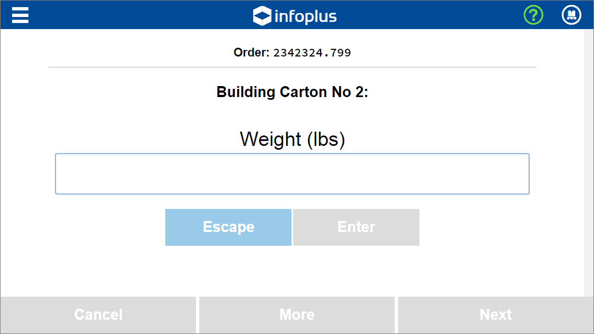
Task: Click the Weight (lbs) label
Action: pyautogui.click(x=292, y=139)
